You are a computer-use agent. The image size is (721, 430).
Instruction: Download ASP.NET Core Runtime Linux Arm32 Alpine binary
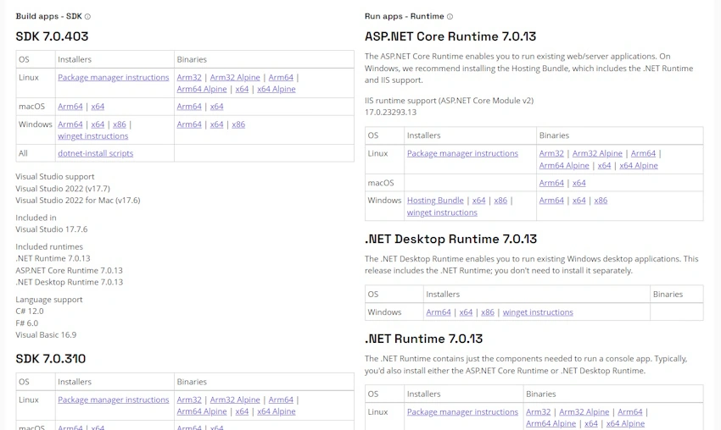pos(597,154)
